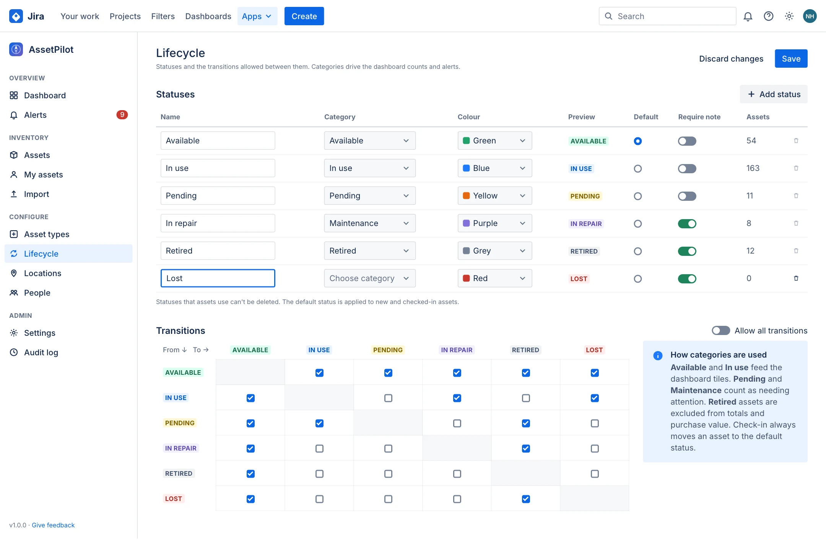Set In use as the default status
826x553 pixels.
(638, 169)
